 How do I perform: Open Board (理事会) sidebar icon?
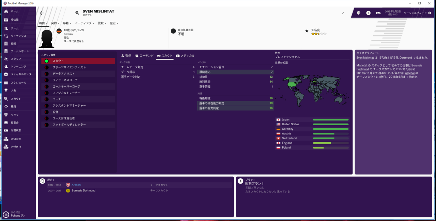tap(6, 123)
